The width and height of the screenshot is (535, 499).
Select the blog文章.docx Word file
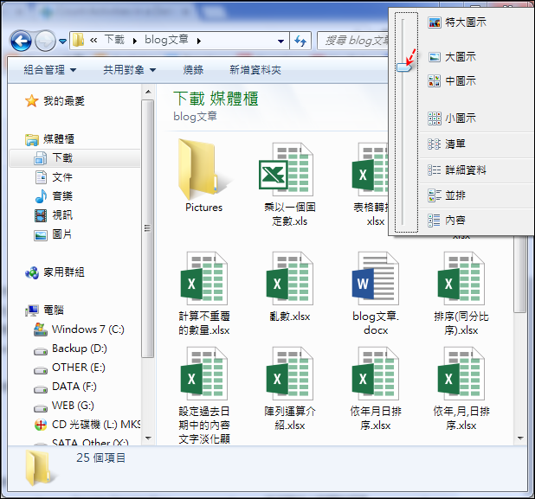(x=376, y=293)
